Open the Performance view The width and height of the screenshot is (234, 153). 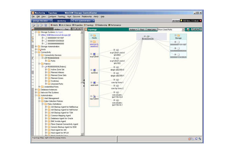pyautogui.click(x=115, y=25)
